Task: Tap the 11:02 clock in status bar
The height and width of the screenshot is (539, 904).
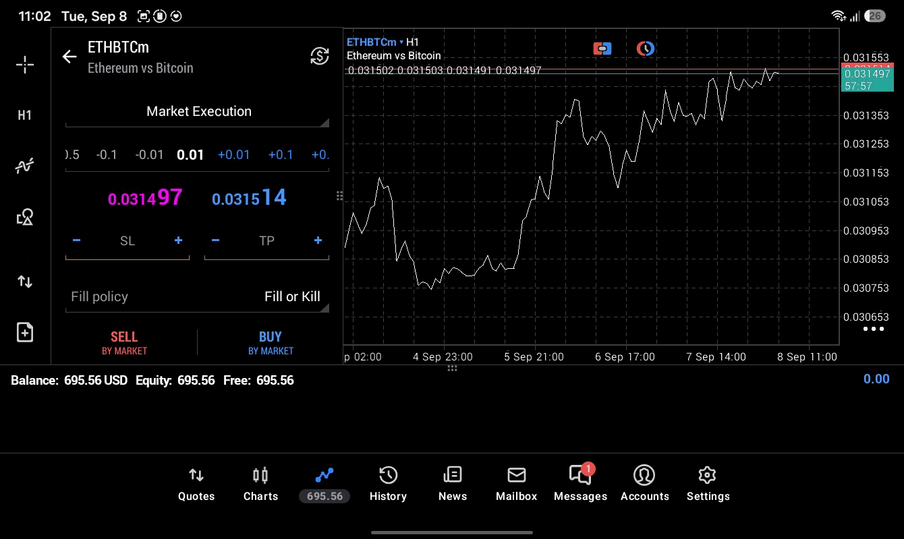Action: click(35, 15)
